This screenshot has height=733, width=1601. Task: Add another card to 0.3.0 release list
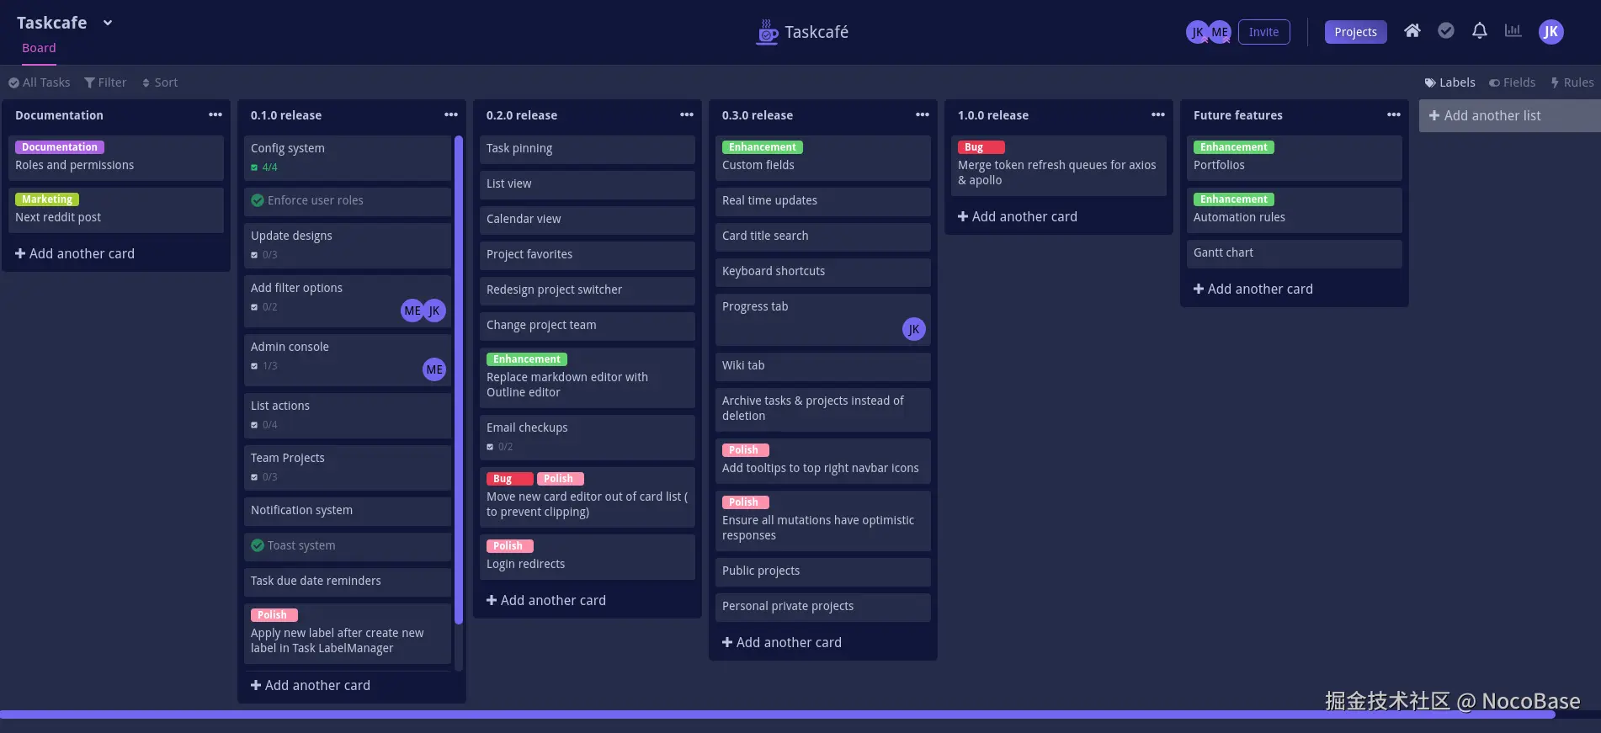782,642
